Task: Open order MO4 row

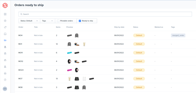Action: 105,35
